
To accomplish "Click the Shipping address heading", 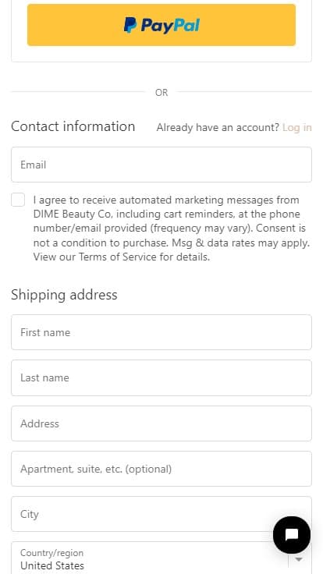I will pyautogui.click(x=64, y=295).
